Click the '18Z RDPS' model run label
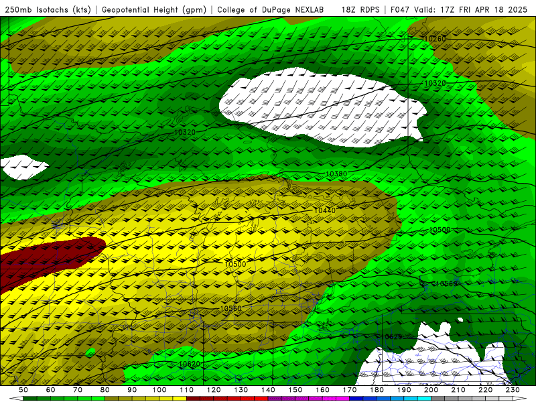This screenshot has height=402, width=536. click(360, 9)
